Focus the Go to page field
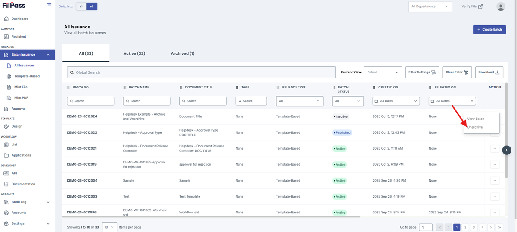The image size is (517, 232). coord(426,227)
